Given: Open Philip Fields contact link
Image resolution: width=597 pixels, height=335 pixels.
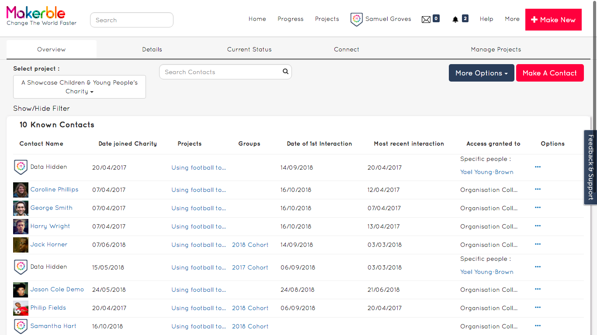Looking at the screenshot, I should click(x=48, y=308).
